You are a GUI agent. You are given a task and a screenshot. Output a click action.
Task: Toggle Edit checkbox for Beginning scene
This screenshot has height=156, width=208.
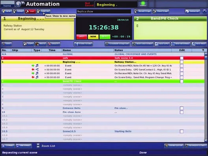click(182, 62)
